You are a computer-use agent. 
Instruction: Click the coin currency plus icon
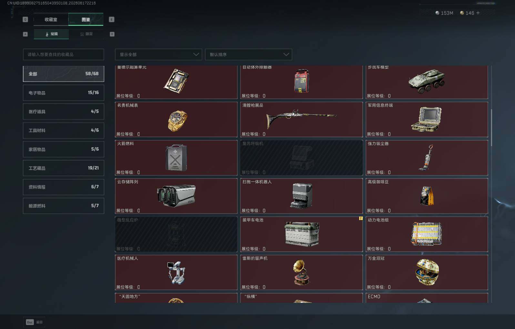[478, 13]
